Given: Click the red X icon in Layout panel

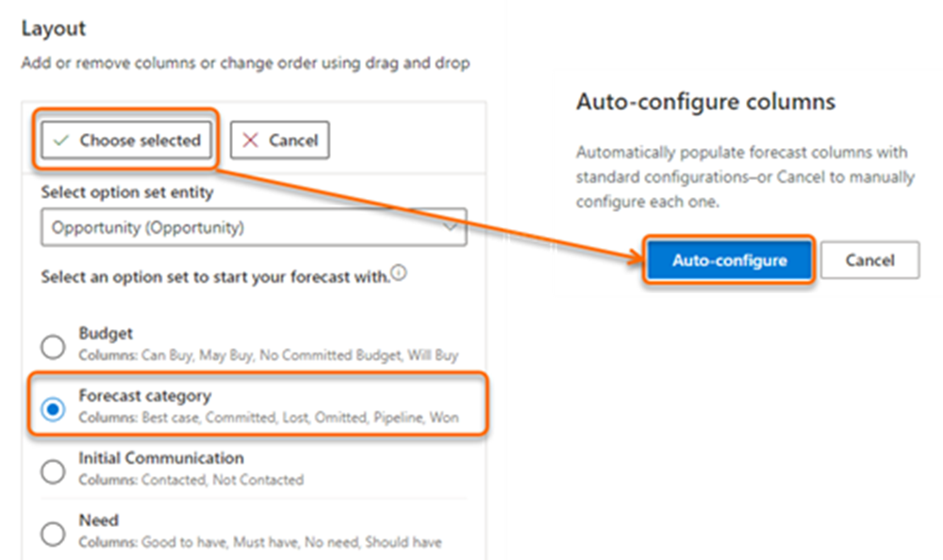Looking at the screenshot, I should pyautogui.click(x=250, y=140).
